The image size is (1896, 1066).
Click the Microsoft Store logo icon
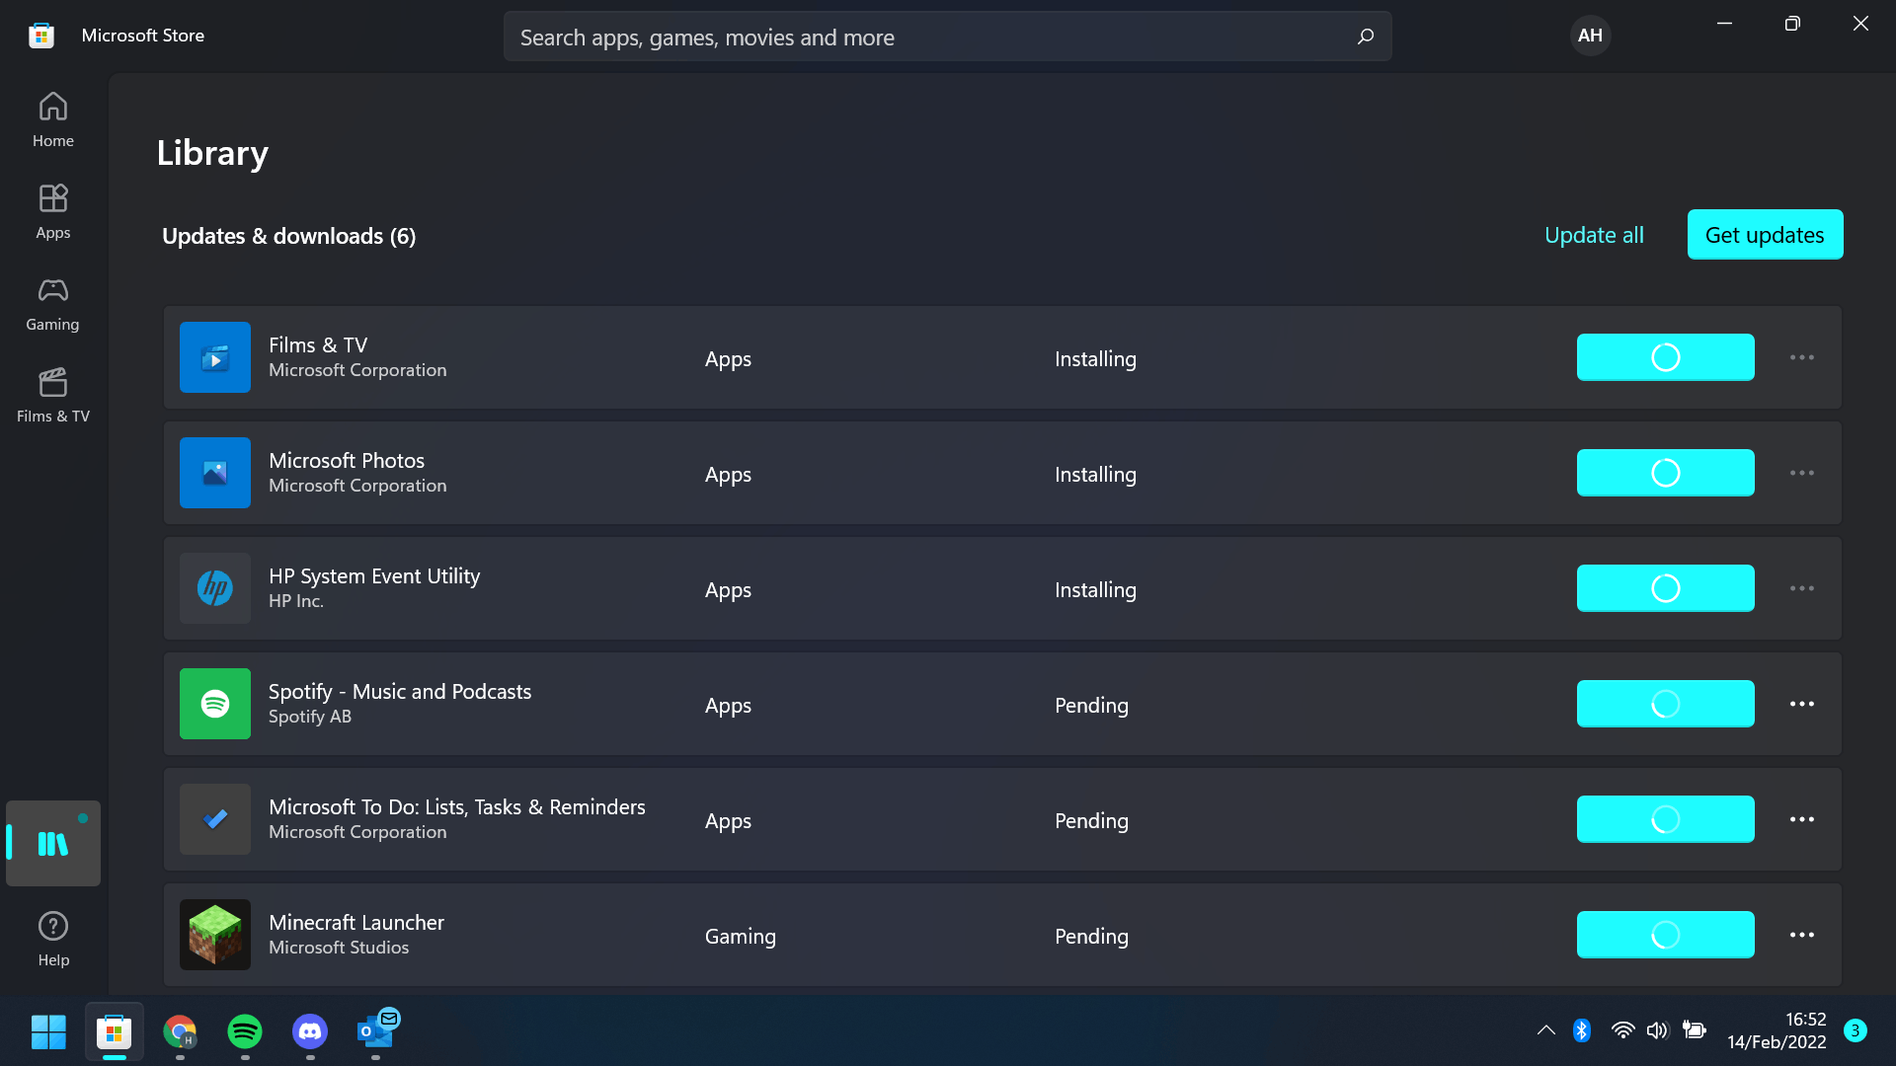tap(41, 36)
